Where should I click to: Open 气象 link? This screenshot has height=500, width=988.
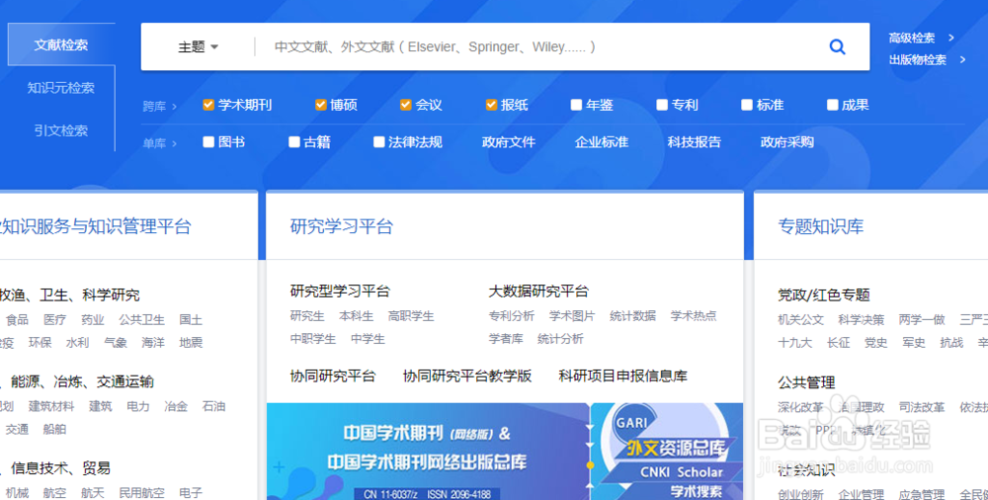pos(116,342)
